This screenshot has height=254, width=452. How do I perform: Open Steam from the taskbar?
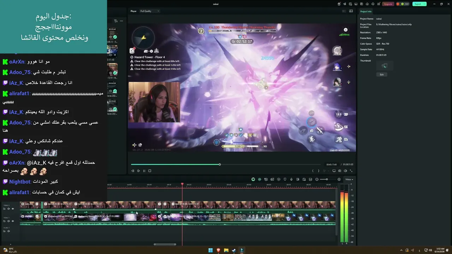[x=234, y=250]
